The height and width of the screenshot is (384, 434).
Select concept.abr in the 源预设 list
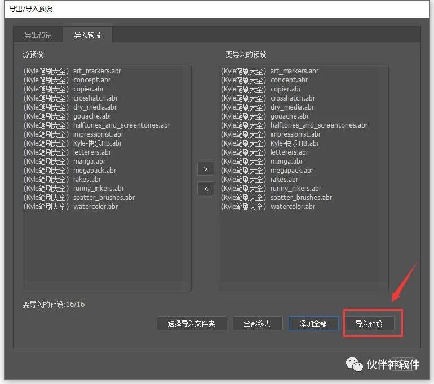click(67, 80)
